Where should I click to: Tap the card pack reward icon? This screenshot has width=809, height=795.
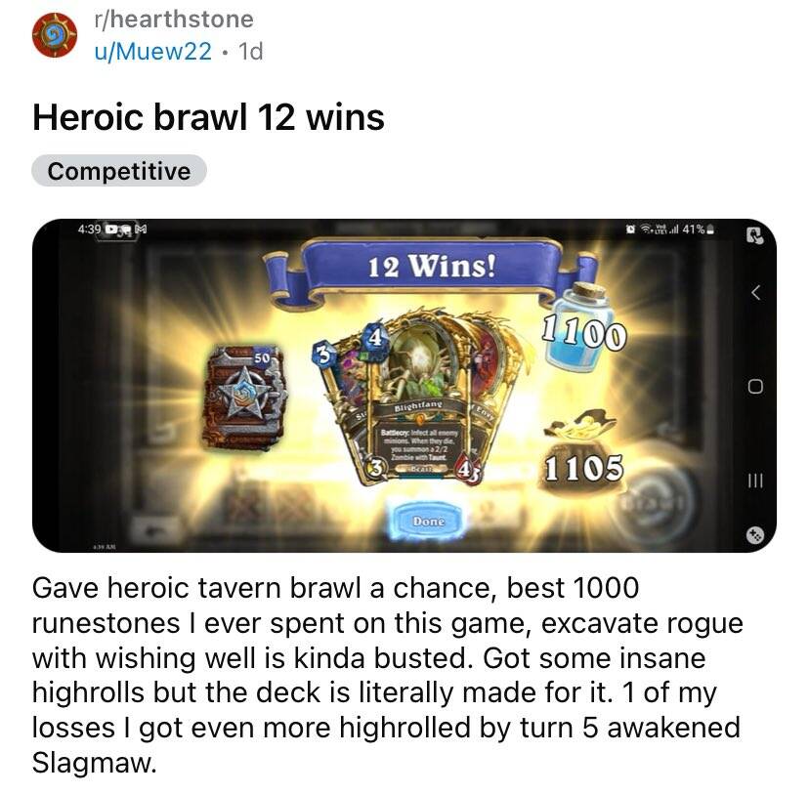pos(246,397)
